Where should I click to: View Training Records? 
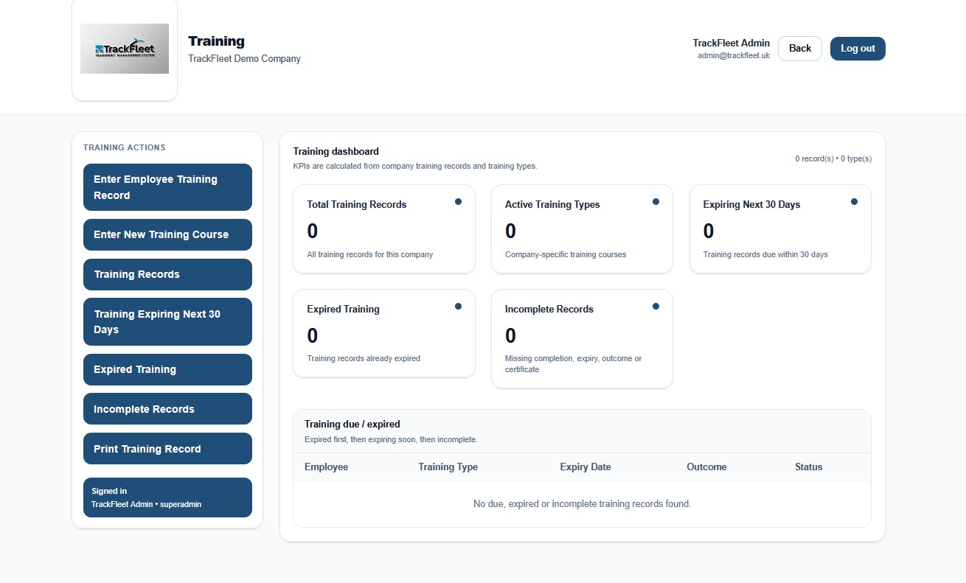pos(167,274)
